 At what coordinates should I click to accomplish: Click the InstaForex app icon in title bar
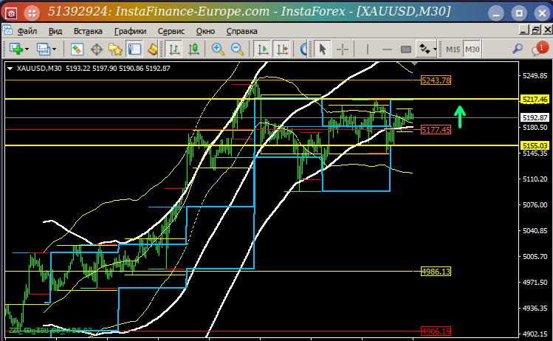[11, 13]
